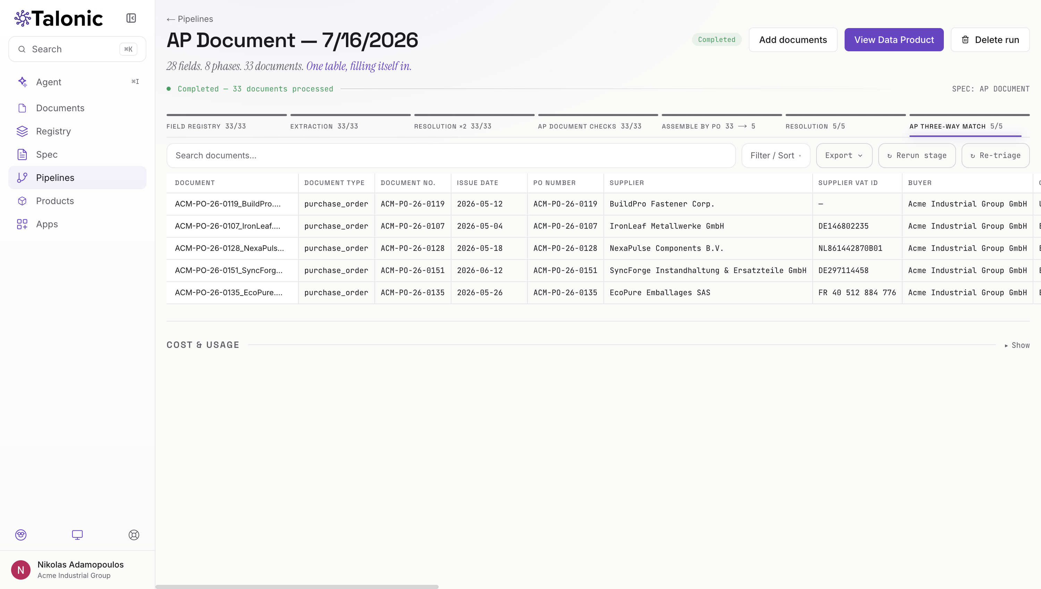Click the Search documents input
This screenshot has width=1041, height=589.
[451, 155]
